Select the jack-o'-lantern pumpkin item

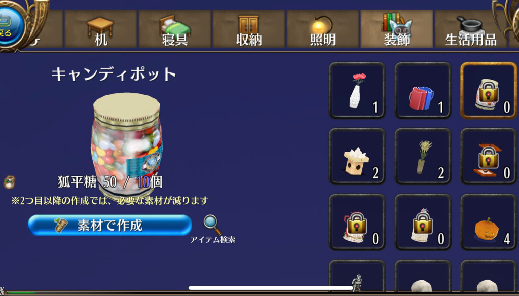(x=489, y=222)
